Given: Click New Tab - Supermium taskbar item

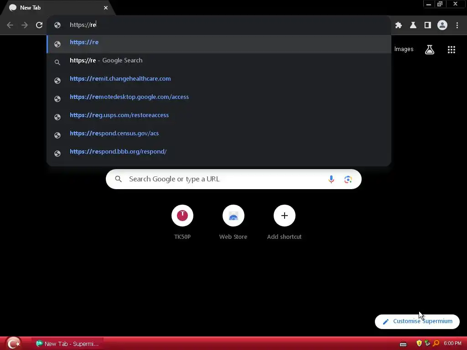Looking at the screenshot, I should tap(67, 344).
